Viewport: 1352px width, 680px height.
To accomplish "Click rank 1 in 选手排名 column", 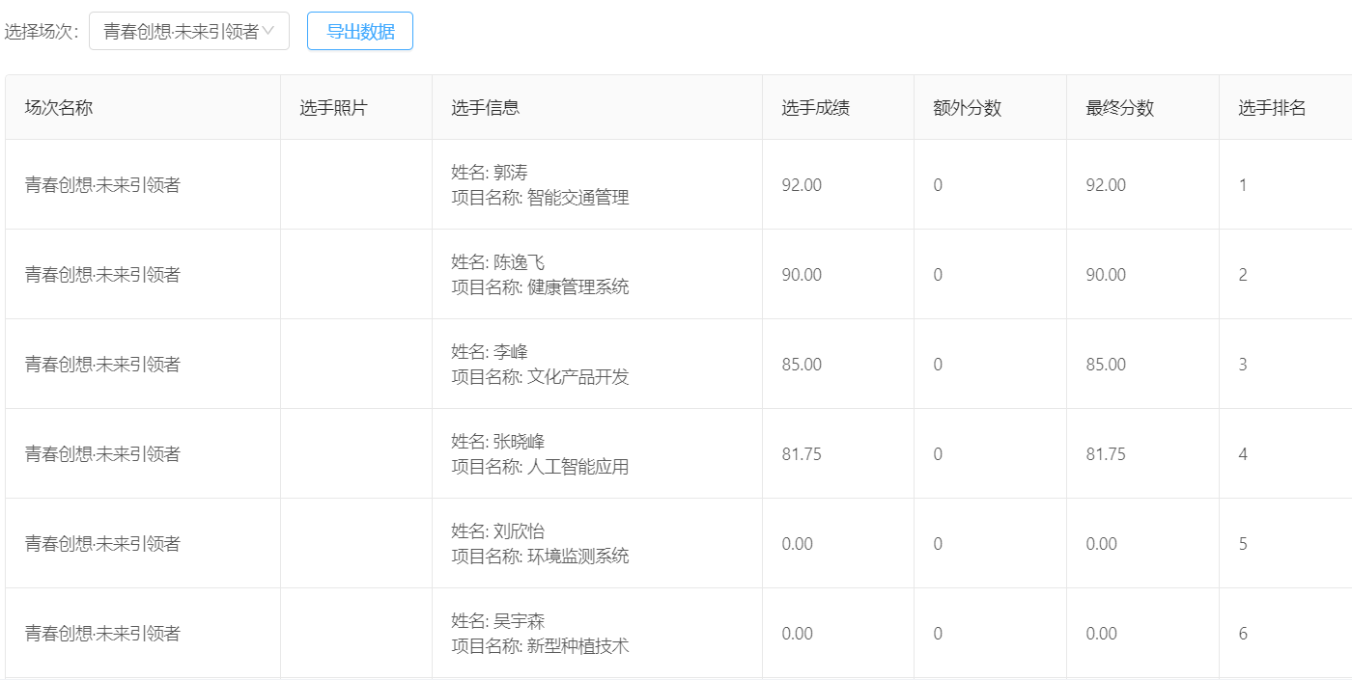I will tap(1243, 185).
